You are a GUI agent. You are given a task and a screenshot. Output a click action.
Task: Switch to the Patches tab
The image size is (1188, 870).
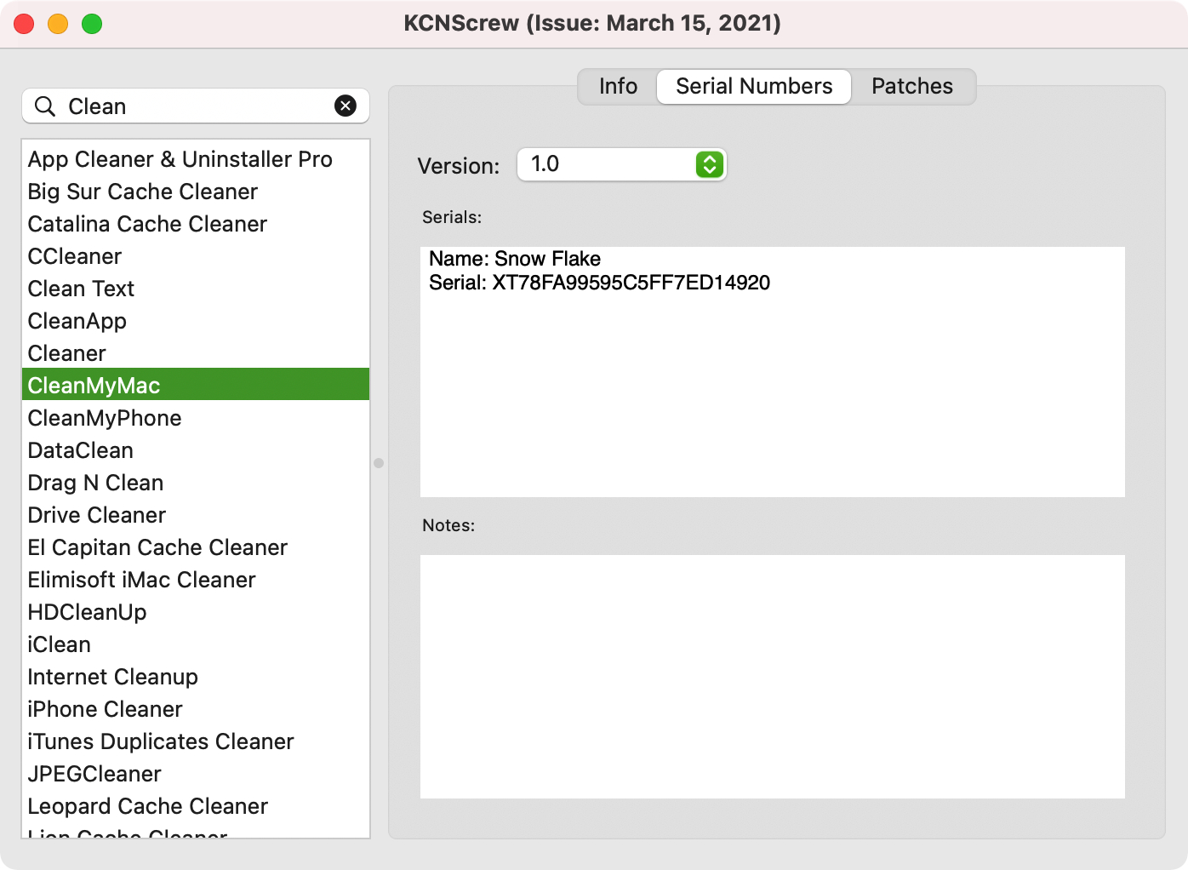click(x=911, y=87)
